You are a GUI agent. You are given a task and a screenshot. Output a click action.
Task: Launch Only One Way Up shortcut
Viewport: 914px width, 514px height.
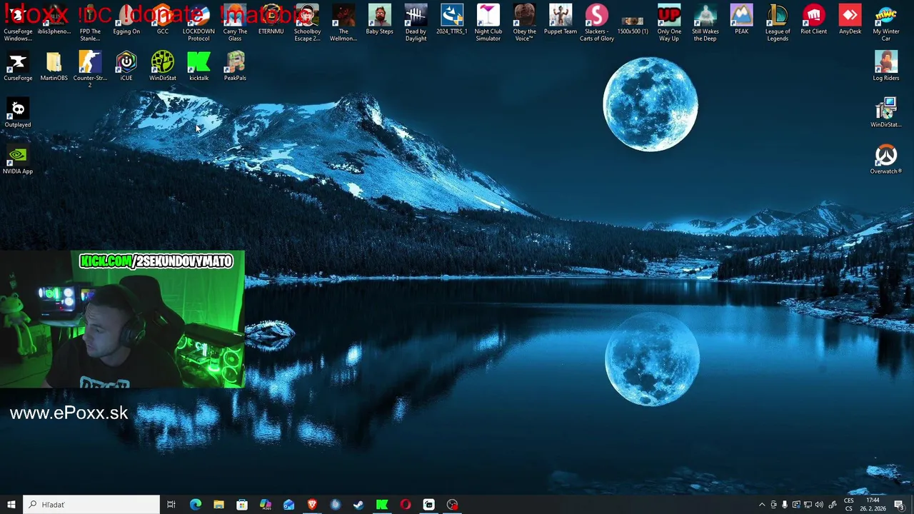coord(669,22)
